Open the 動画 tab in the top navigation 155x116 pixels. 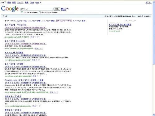[27, 2]
